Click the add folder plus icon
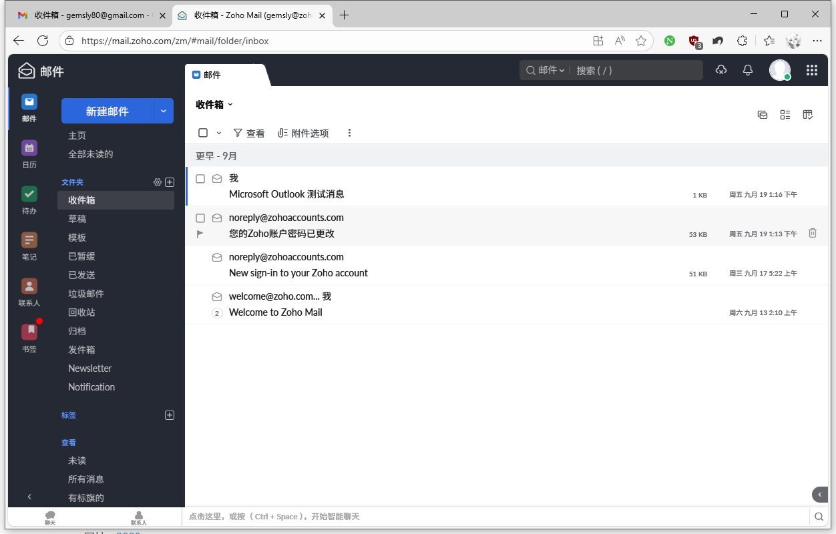The image size is (836, 534). (x=170, y=182)
